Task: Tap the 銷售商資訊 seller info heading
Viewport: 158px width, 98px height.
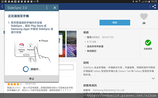Action: (90, 85)
